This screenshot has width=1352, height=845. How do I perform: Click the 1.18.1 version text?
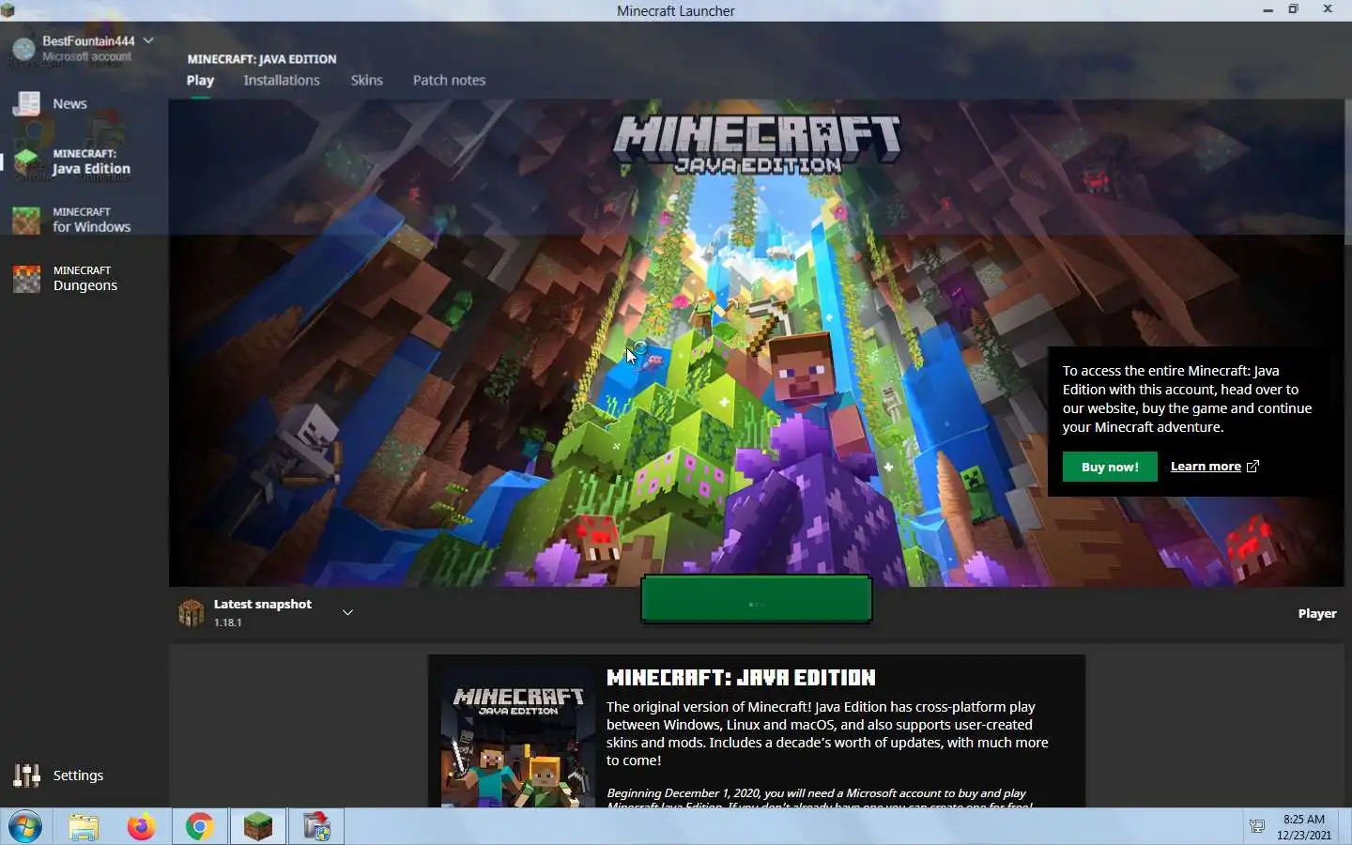click(x=227, y=622)
